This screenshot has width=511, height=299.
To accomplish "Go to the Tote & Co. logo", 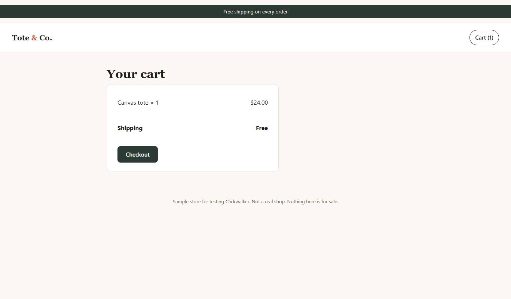I will click(x=32, y=38).
